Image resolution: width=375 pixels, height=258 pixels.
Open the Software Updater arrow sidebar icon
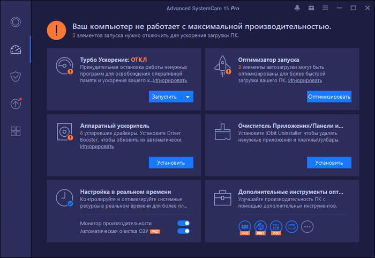click(x=16, y=104)
